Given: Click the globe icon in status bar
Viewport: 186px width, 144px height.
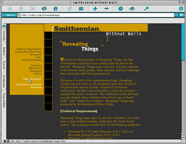Looking at the screenshot, I should pyautogui.click(x=8, y=141).
